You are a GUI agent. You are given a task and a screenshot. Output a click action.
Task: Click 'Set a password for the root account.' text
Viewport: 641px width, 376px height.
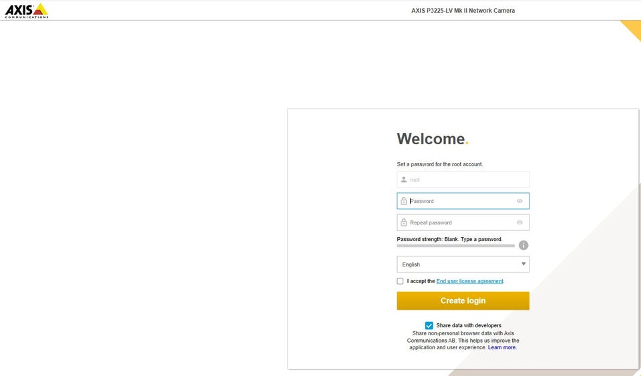pos(440,164)
